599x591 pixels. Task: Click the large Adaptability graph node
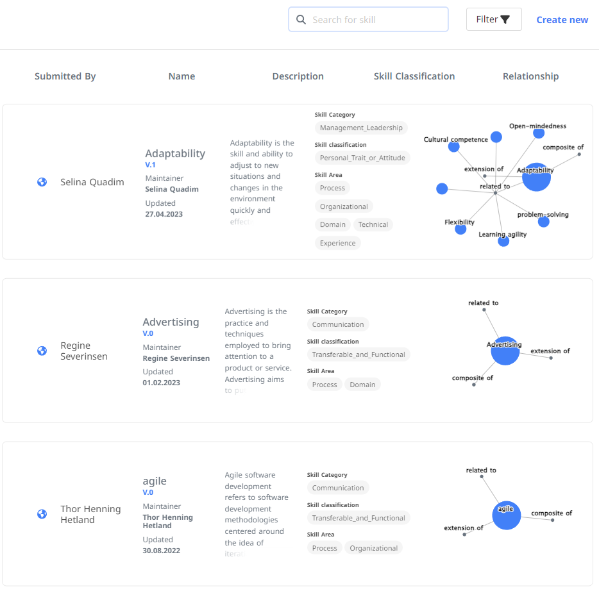[x=537, y=178]
